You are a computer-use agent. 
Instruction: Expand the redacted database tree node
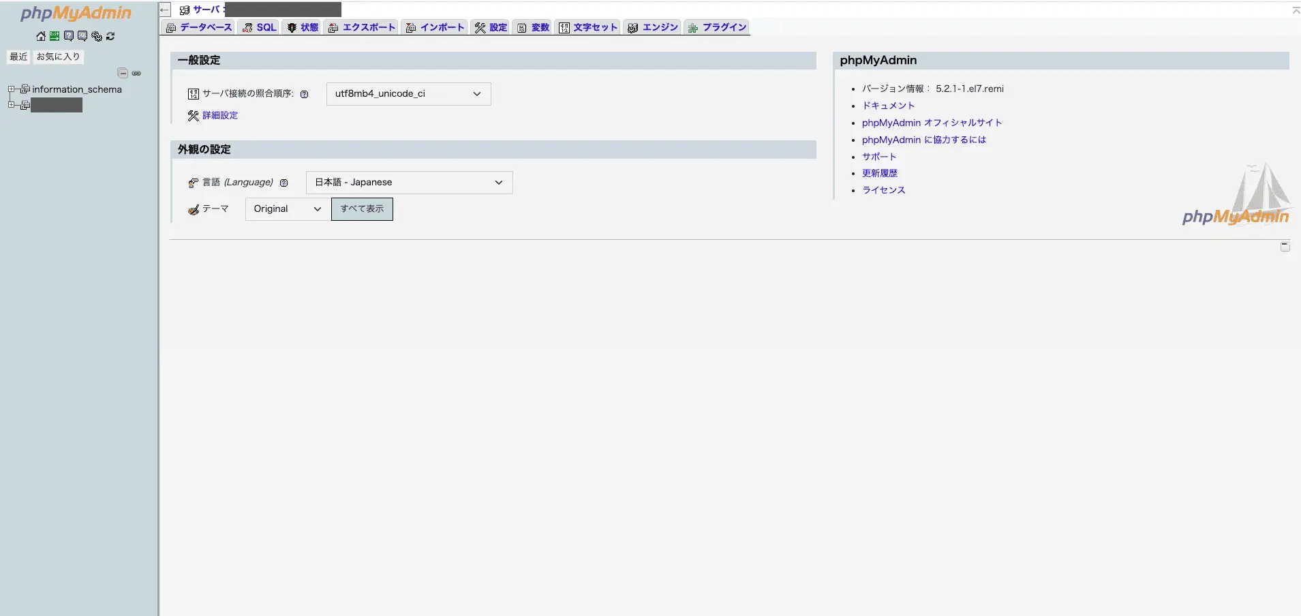tap(11, 105)
